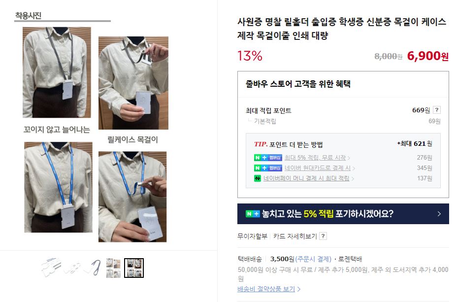Image resolution: width=457 pixels, height=302 pixels.
Task: Click the 무이자할부 label
Action: click(253, 236)
